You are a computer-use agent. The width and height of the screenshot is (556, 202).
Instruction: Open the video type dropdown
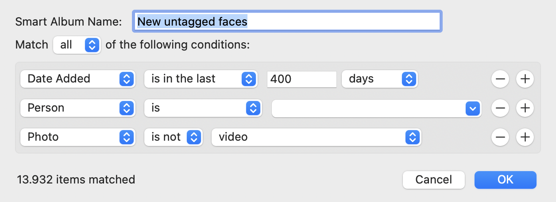pyautogui.click(x=316, y=137)
